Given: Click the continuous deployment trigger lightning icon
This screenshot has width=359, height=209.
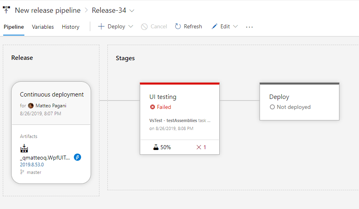Looking at the screenshot, I should pos(77,157).
